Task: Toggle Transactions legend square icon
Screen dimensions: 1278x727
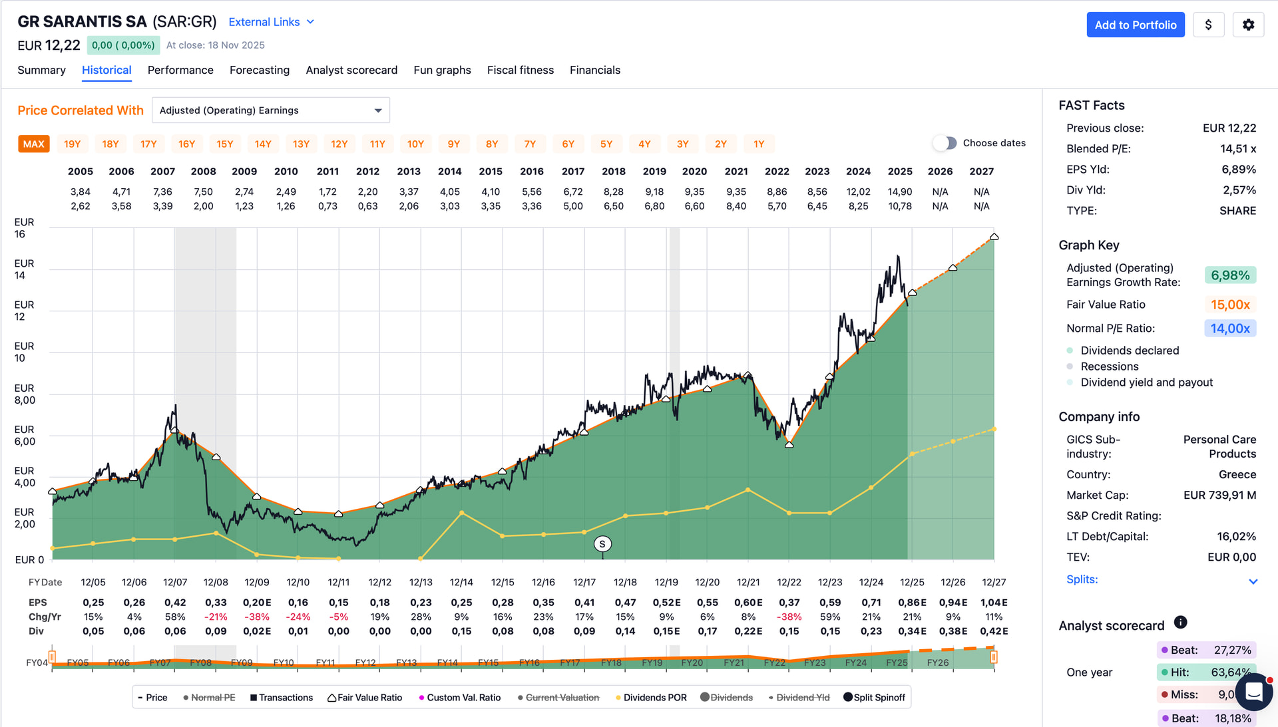Action: [254, 698]
